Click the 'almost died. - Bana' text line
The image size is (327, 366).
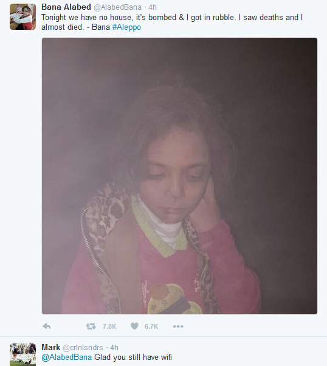(x=76, y=27)
